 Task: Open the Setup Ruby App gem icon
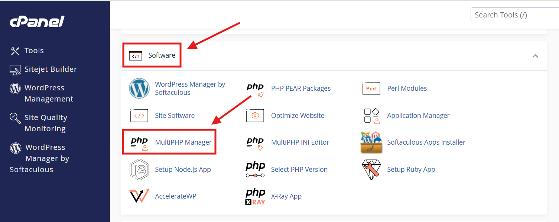[x=371, y=170]
